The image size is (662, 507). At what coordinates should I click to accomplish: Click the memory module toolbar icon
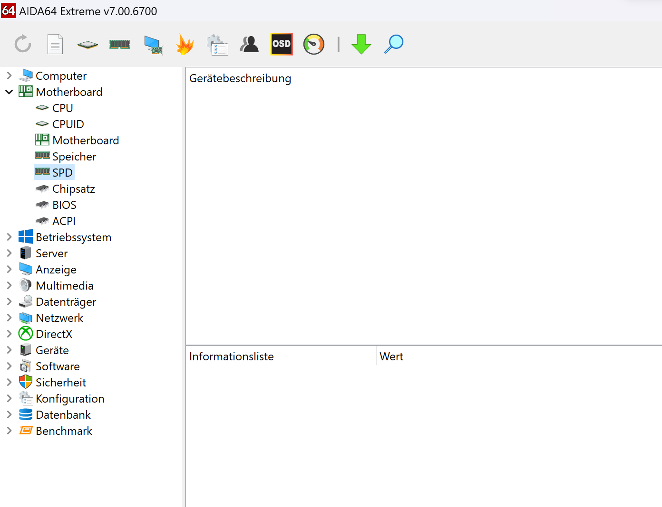pos(120,44)
